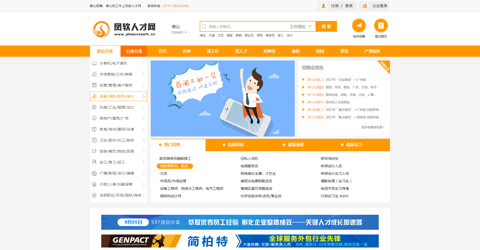Open the 597培训沙龙 banner ad

click(x=240, y=222)
